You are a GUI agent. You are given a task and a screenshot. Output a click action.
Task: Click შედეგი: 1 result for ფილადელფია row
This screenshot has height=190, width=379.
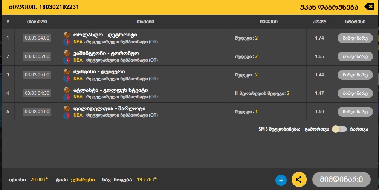[246, 112]
